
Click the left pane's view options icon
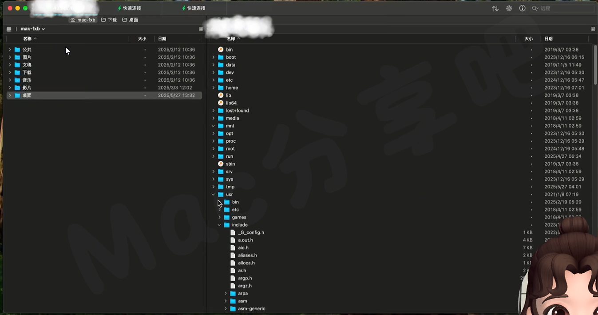pyautogui.click(x=201, y=29)
